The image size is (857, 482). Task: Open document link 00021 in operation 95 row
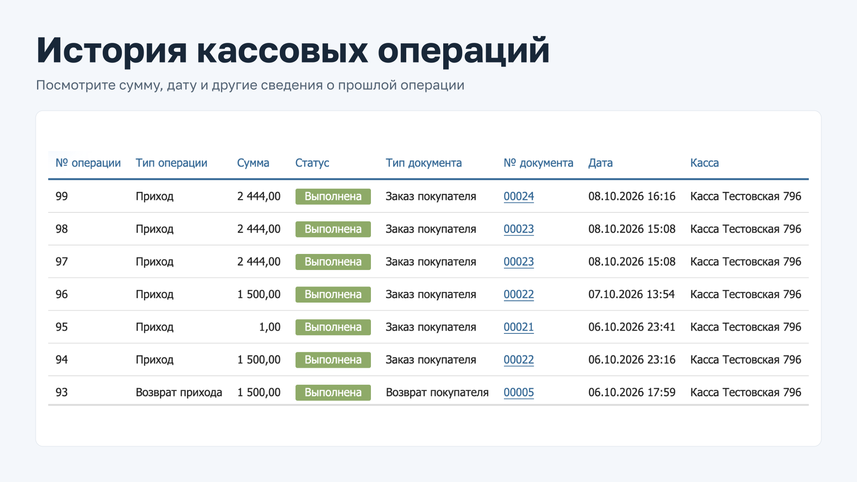(x=519, y=327)
